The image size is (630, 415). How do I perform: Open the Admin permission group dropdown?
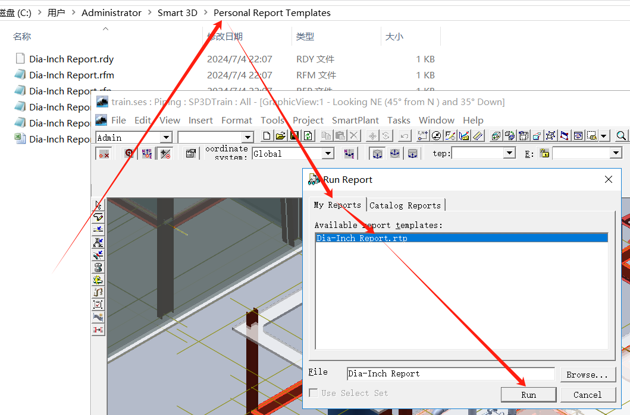tap(166, 138)
